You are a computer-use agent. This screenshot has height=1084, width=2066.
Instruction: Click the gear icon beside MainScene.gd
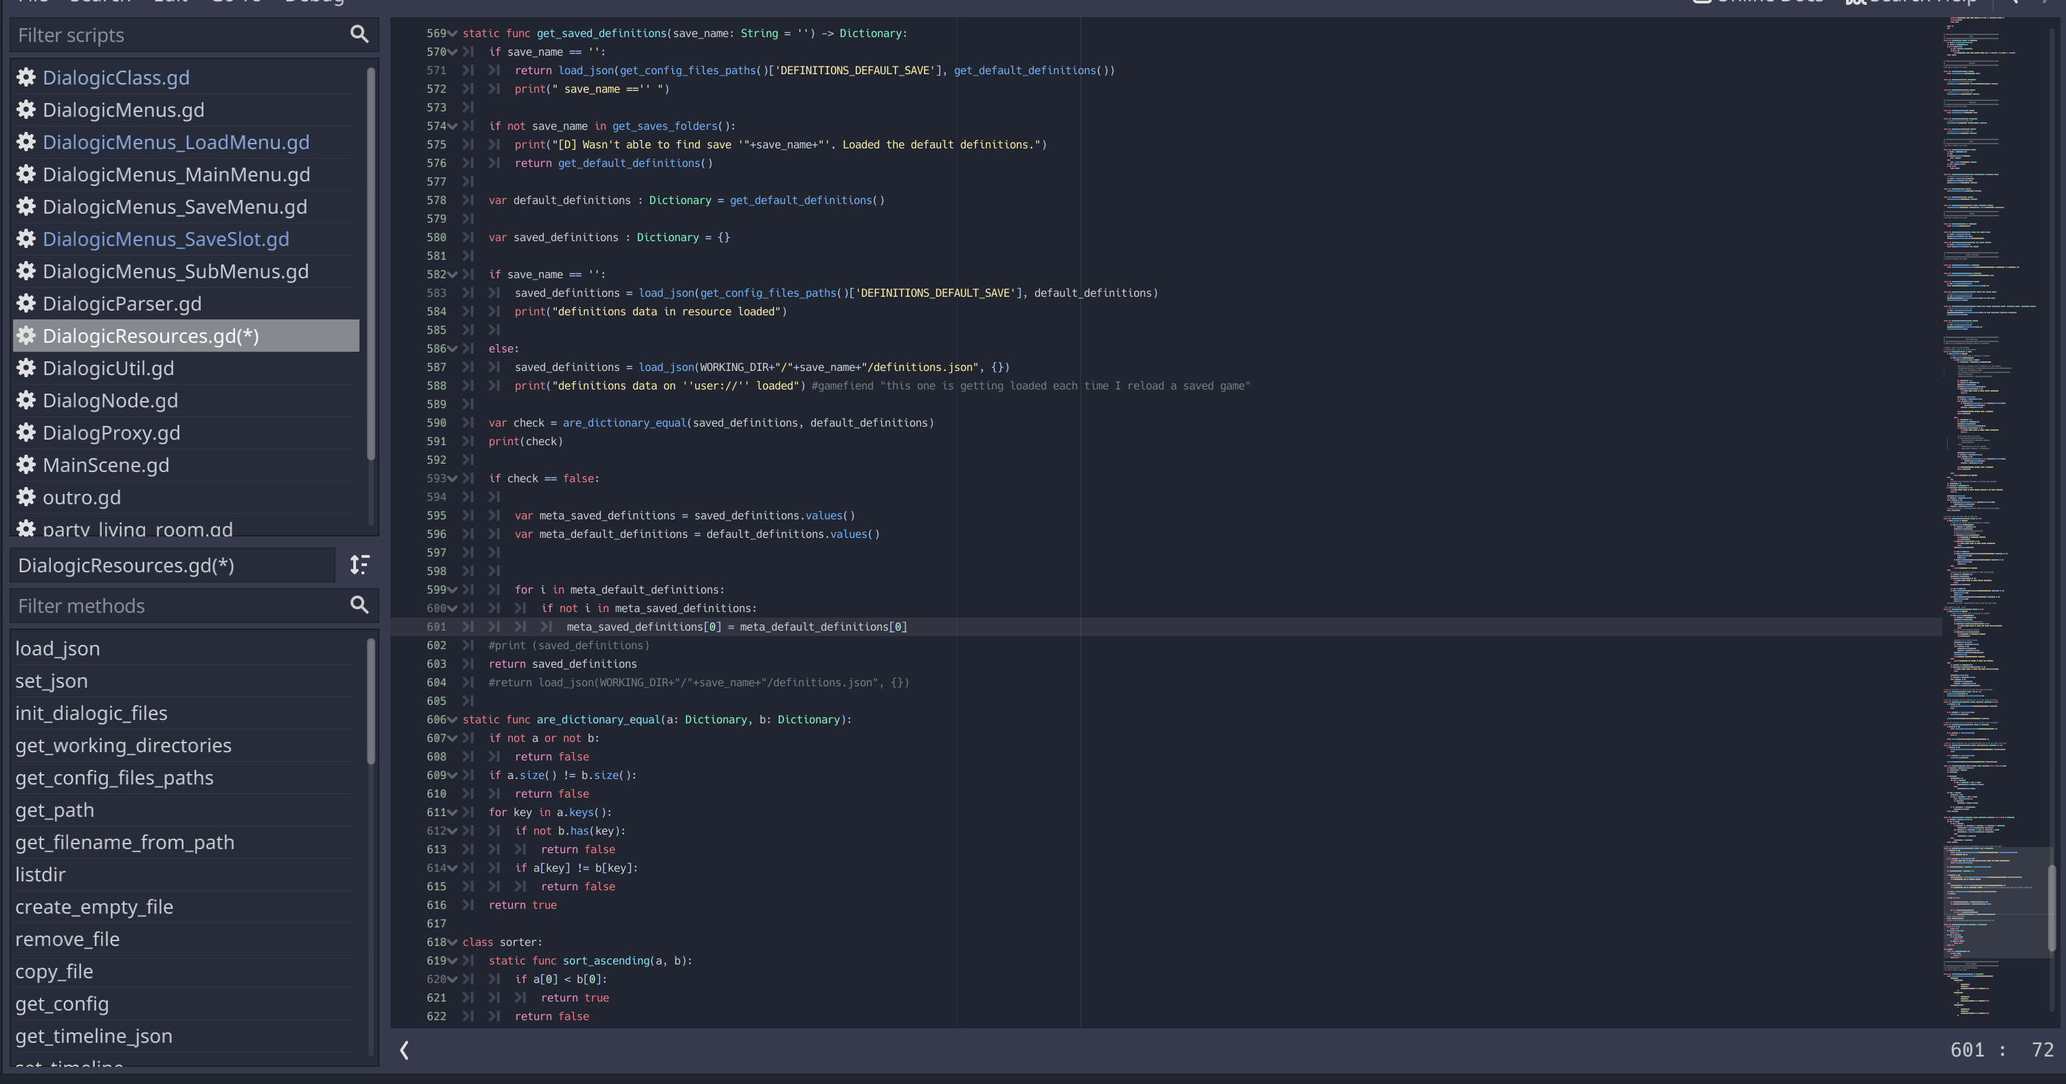(x=27, y=465)
